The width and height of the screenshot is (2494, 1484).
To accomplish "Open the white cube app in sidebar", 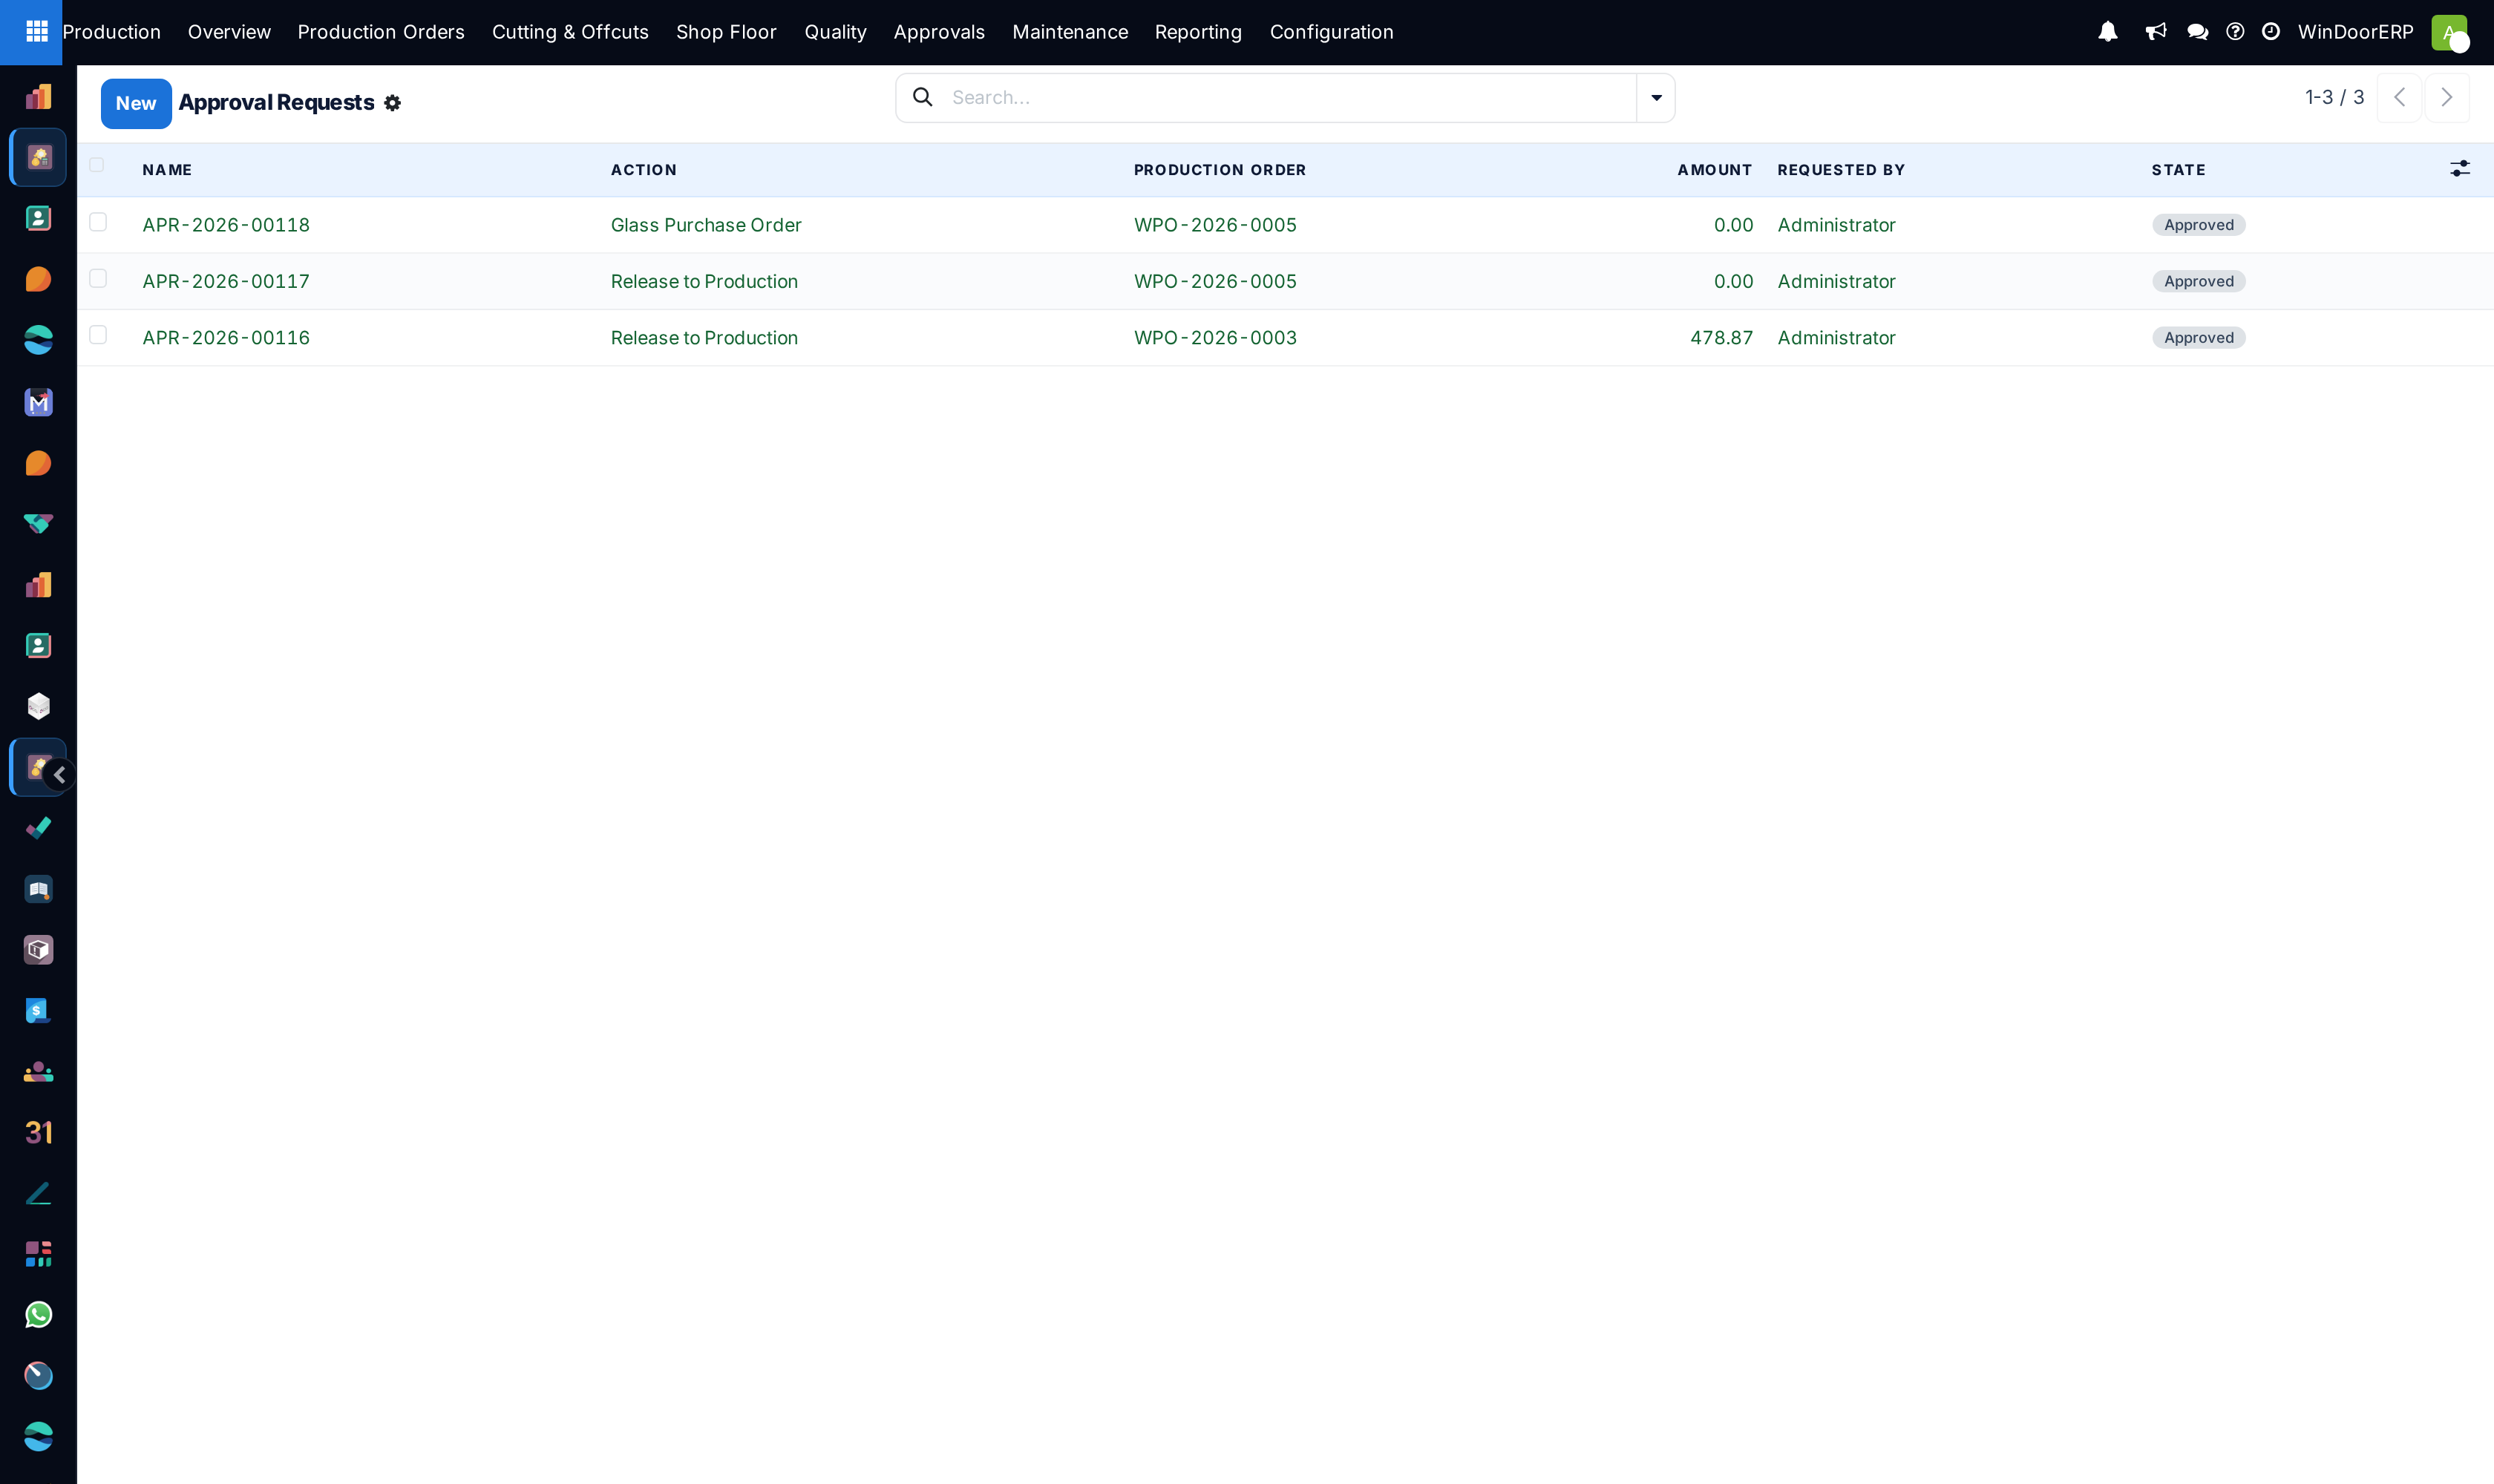I will (x=38, y=706).
